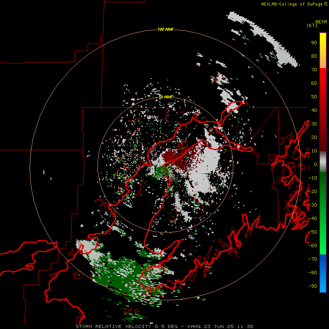The height and width of the screenshot is (329, 329).
Task: Click the "[KT]" units label
Action: point(312,25)
